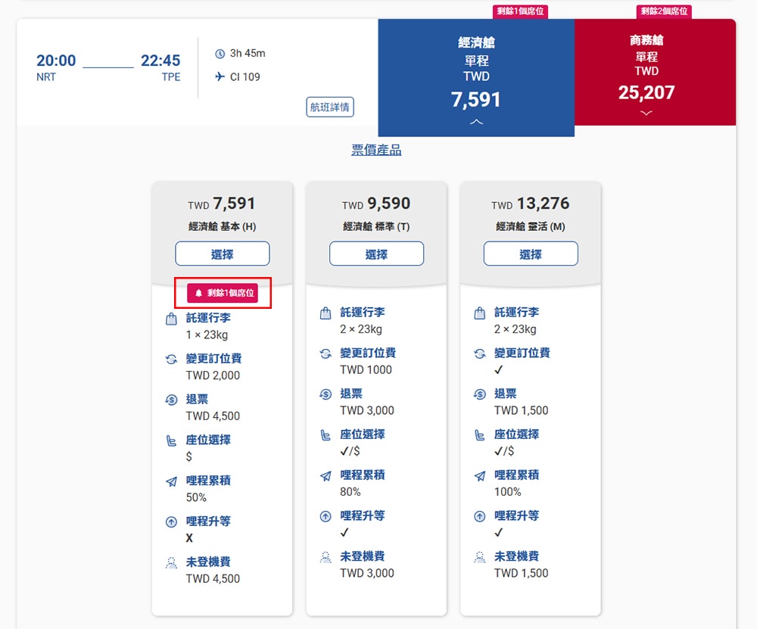
Task: Open the 航班詳情 flight details button
Action: pyautogui.click(x=330, y=107)
